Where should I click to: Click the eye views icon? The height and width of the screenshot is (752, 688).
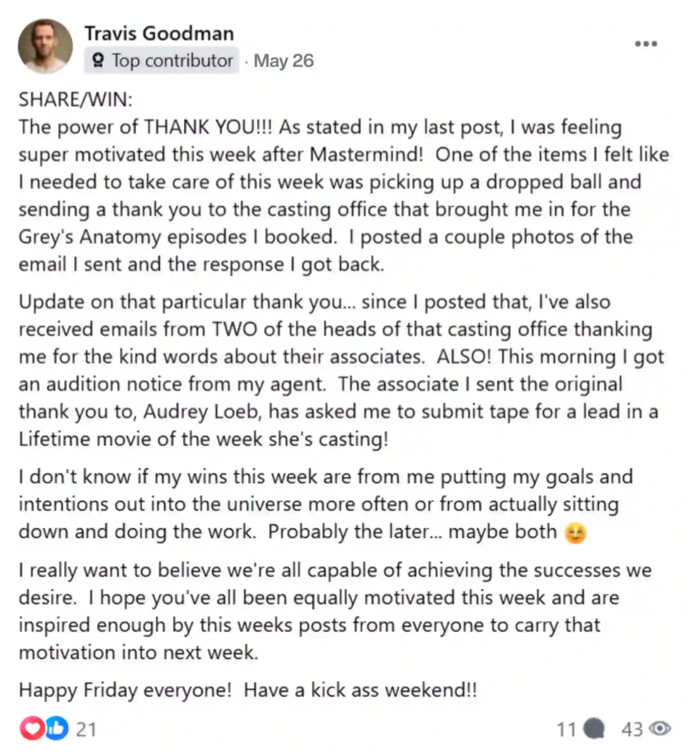(660, 728)
